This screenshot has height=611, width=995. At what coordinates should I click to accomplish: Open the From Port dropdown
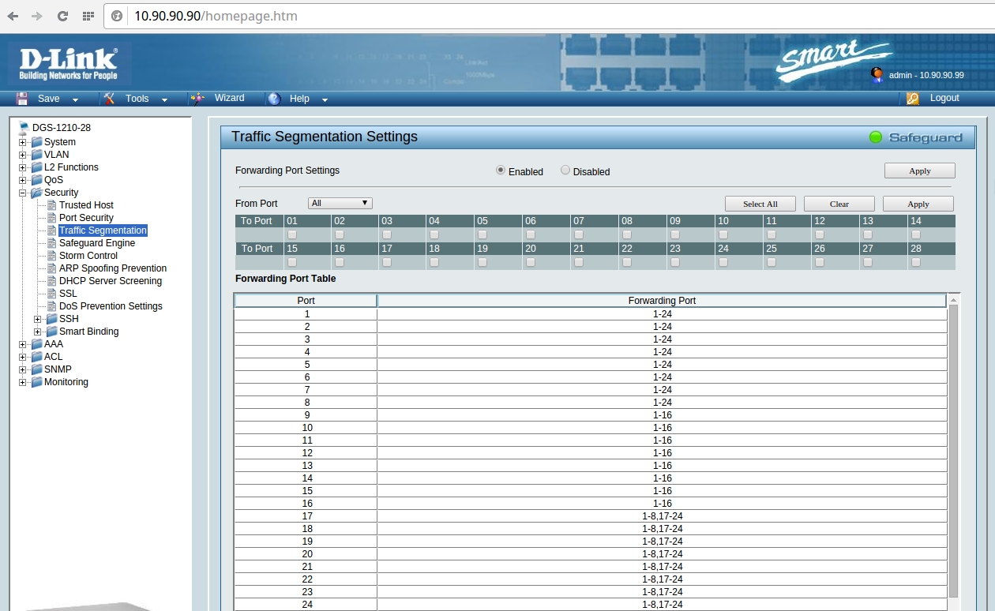pyautogui.click(x=340, y=204)
